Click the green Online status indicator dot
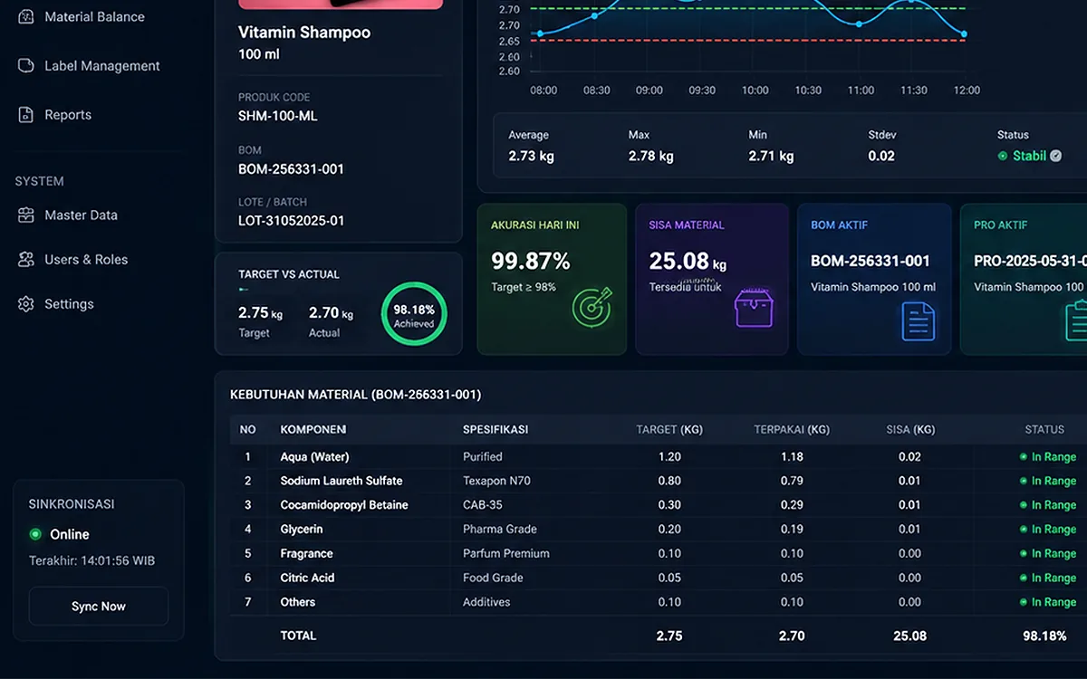The image size is (1087, 679). tap(35, 534)
